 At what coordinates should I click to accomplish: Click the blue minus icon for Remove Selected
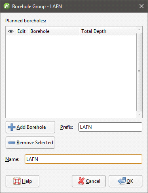[12, 143]
